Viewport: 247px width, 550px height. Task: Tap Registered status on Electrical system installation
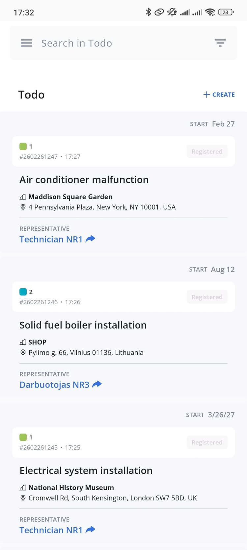click(x=207, y=442)
